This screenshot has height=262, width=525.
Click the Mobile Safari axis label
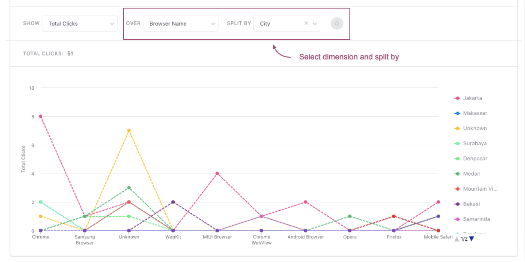(x=438, y=237)
